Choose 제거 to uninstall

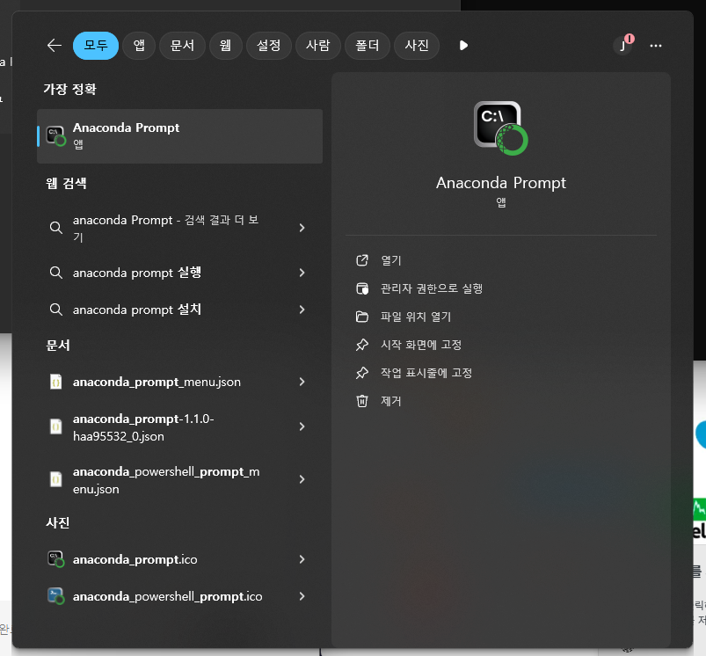(x=391, y=401)
